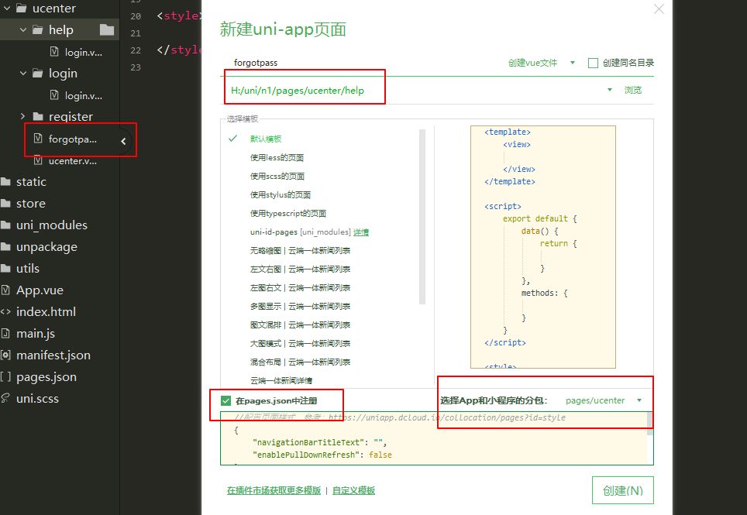Select 无略缩图 news list template

[x=300, y=250]
